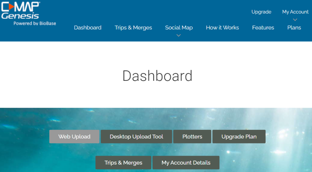Screen dimensions: 312x172
Task: Open Trips & Merges in top navigation
Action: (x=133, y=28)
